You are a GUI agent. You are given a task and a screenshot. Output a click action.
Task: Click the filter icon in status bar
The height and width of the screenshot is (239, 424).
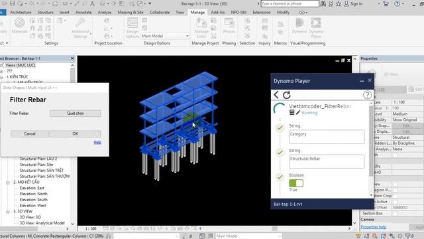click(x=407, y=236)
